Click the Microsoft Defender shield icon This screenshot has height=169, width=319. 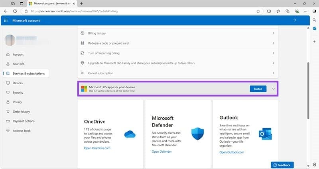[197, 134]
